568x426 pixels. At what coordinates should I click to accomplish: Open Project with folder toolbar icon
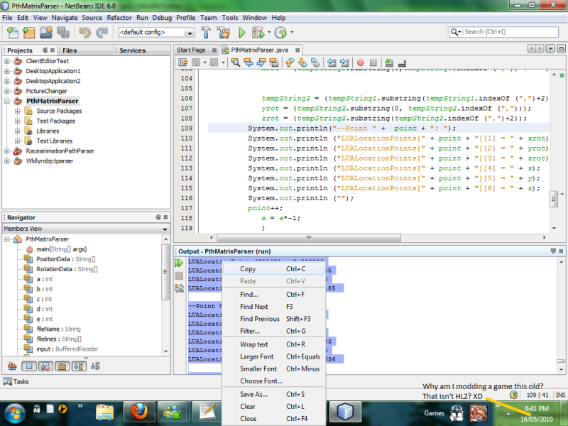click(x=46, y=33)
